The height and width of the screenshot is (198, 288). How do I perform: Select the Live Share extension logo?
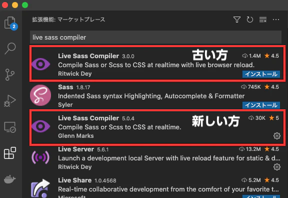coord(40,188)
